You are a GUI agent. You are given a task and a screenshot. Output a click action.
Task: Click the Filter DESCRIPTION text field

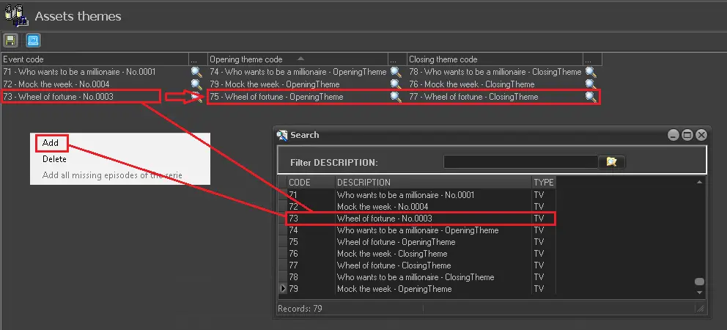click(520, 162)
